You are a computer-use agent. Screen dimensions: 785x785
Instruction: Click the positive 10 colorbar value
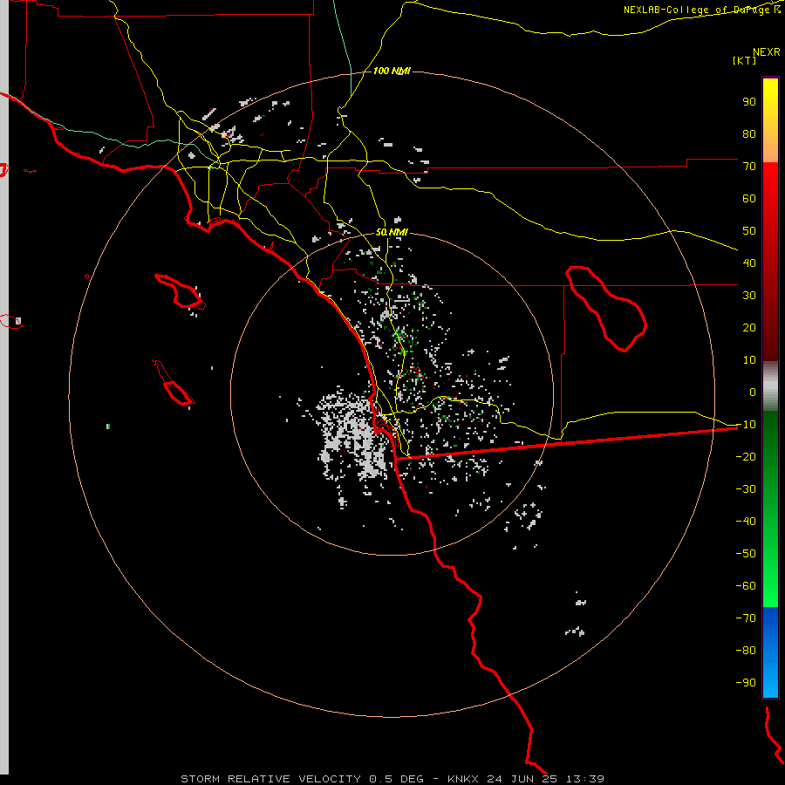coord(749,360)
